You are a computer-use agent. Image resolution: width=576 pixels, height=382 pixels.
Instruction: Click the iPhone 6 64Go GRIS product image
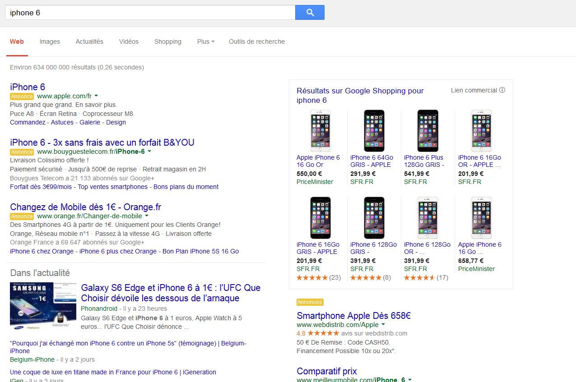[374, 131]
